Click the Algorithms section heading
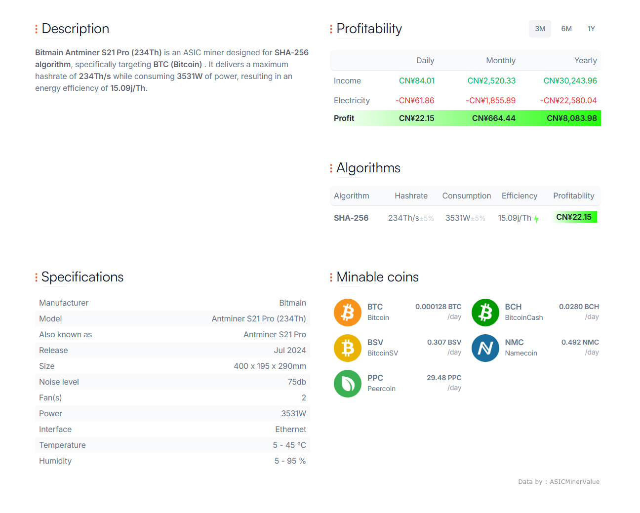640x513 pixels. (x=368, y=168)
